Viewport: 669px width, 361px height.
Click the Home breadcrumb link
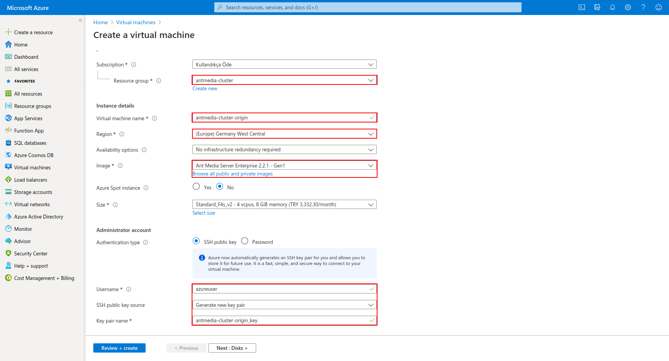(x=100, y=22)
